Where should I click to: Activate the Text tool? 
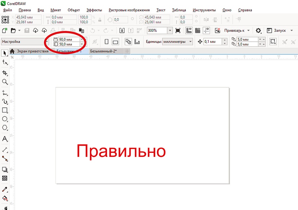5,139
